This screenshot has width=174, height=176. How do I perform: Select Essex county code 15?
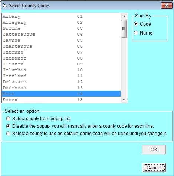(x=61, y=100)
